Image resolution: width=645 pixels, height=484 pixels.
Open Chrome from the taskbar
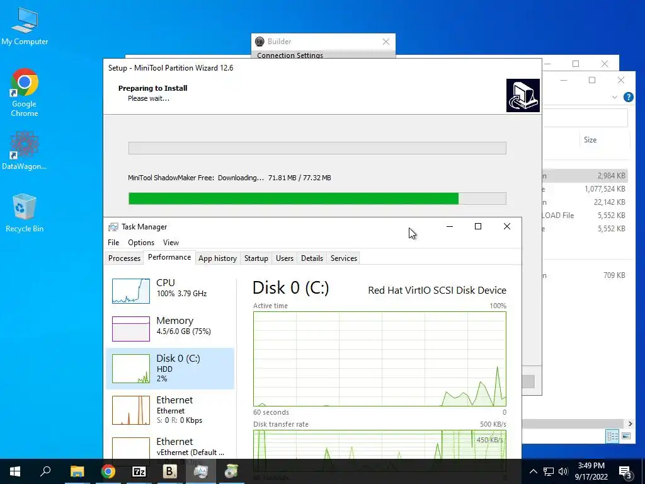[108, 471]
